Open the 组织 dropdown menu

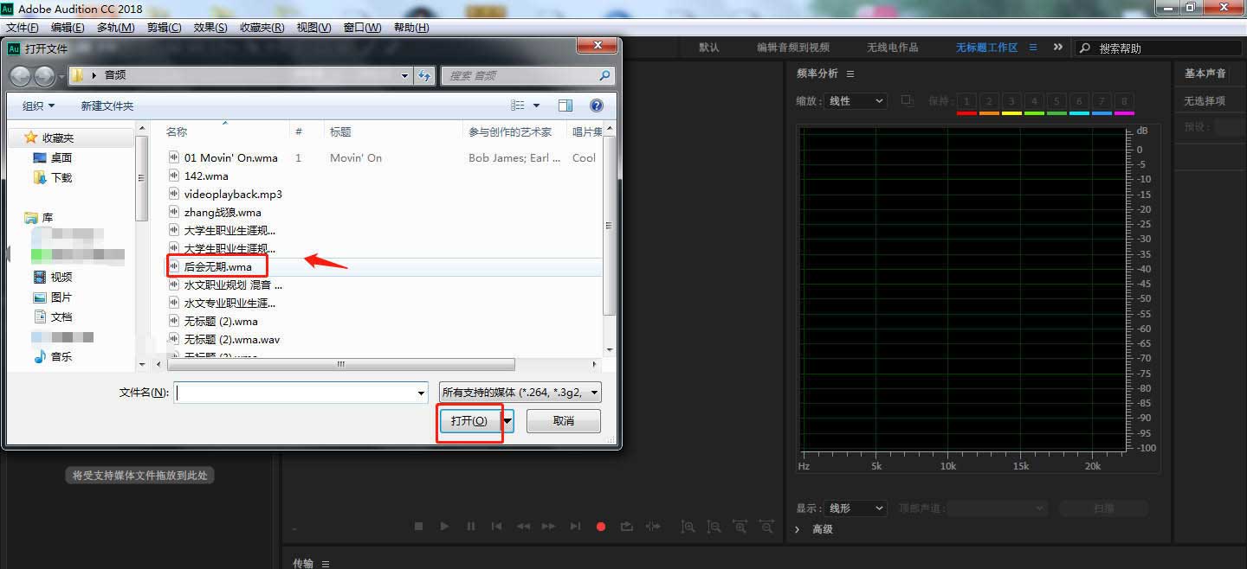[38, 105]
